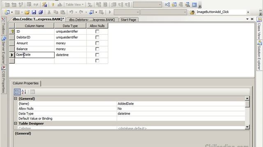
Task: Open the CSS Properties side tab
Action: (x=3, y=80)
